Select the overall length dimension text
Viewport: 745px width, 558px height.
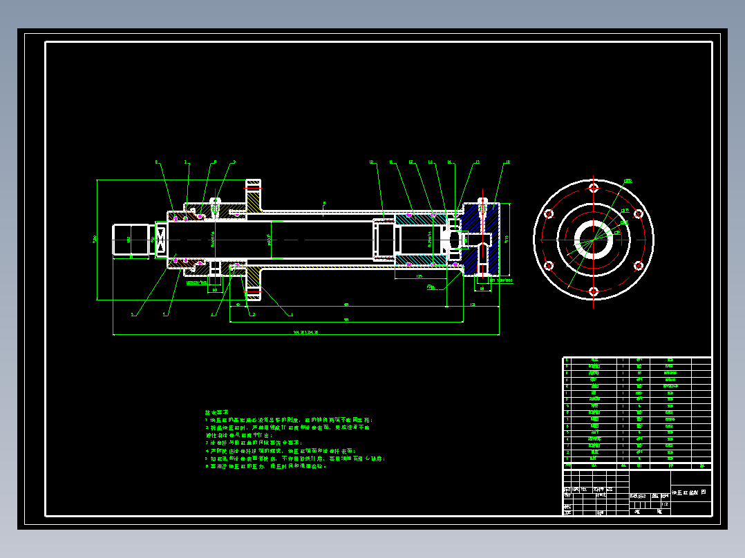[305, 332]
